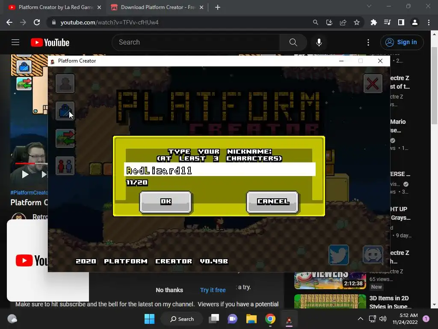Image resolution: width=438 pixels, height=329 pixels.
Task: Click the YouTube search magnifier button
Action: pos(293,42)
